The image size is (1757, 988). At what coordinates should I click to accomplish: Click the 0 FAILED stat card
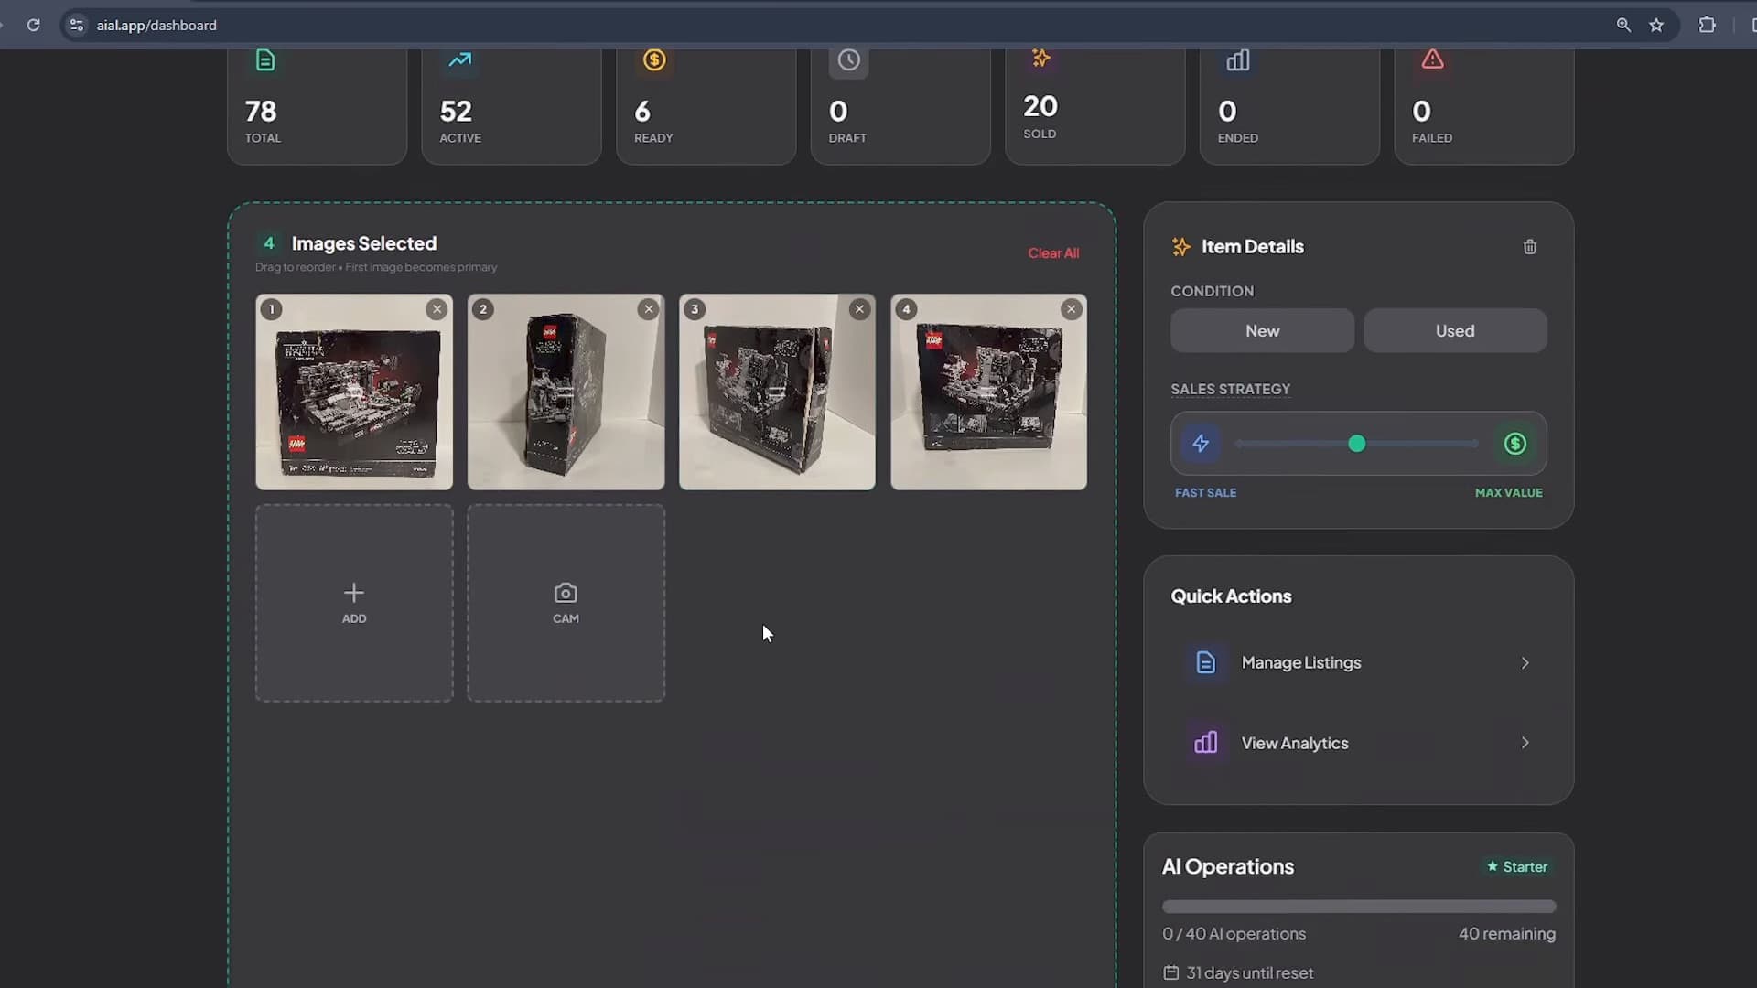pos(1484,107)
